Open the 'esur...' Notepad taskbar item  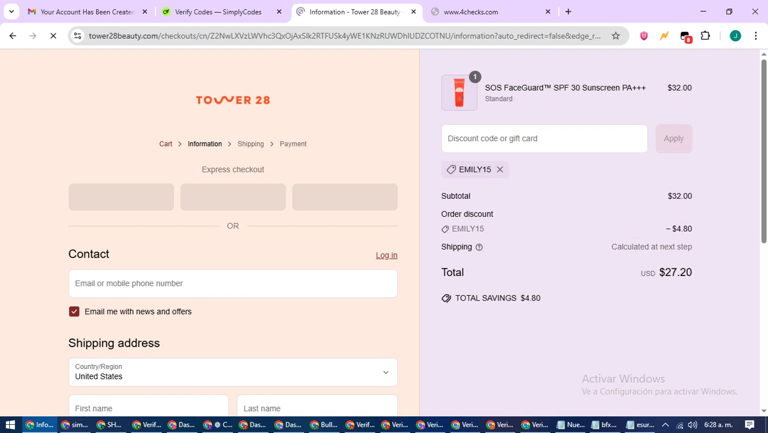tap(640, 425)
